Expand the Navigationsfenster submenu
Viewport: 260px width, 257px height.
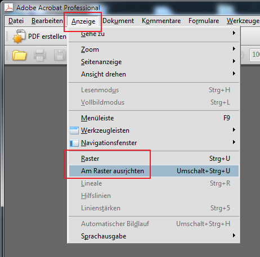click(154, 143)
